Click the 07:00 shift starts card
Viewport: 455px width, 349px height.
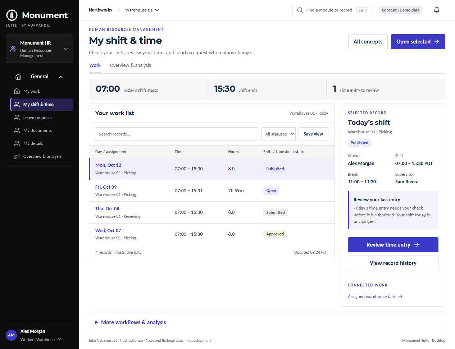149,89
